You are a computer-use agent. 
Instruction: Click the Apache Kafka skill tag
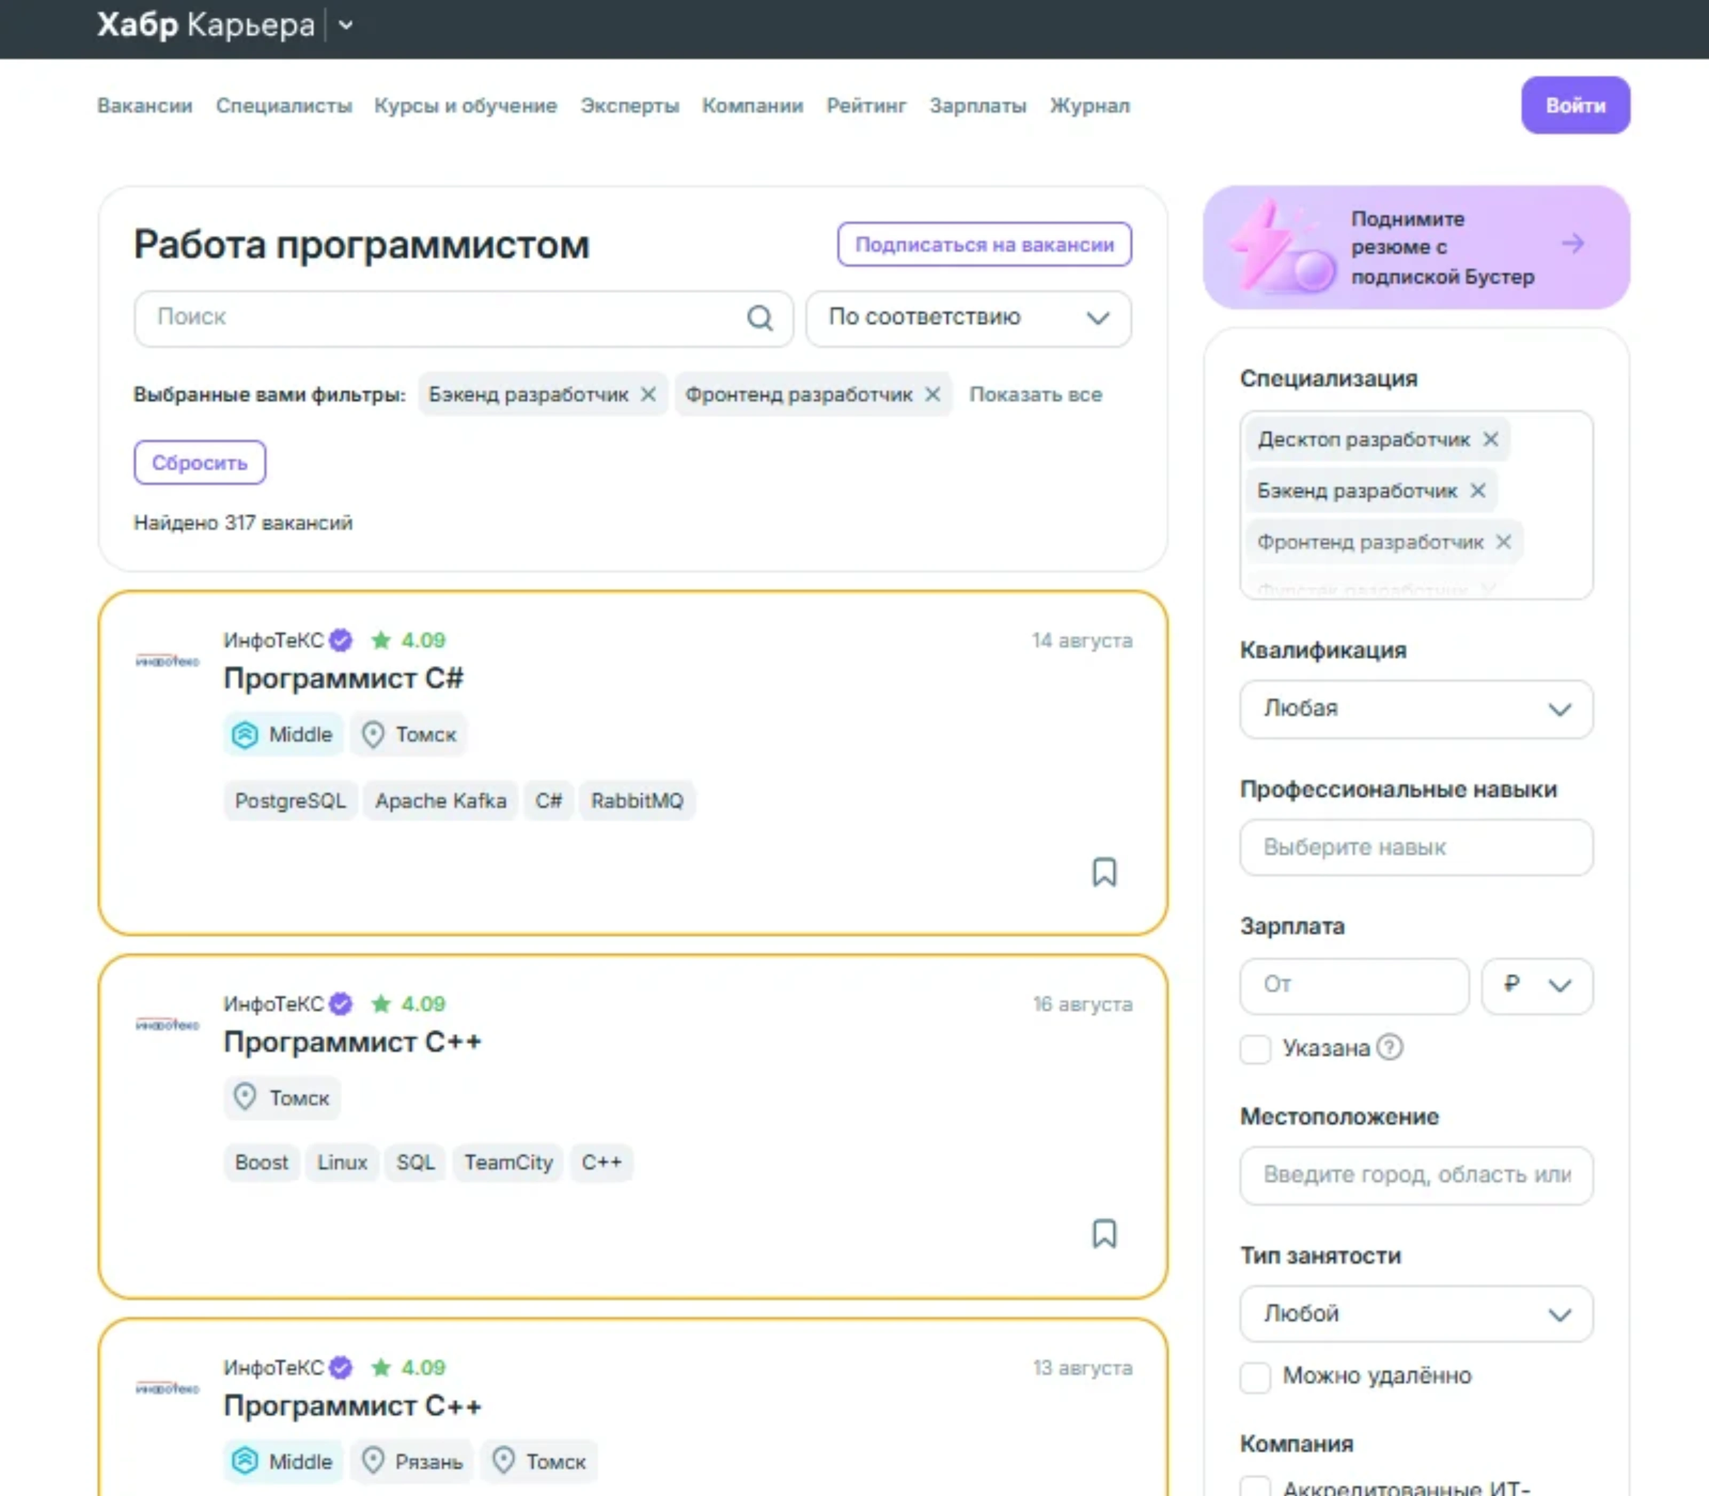click(441, 800)
